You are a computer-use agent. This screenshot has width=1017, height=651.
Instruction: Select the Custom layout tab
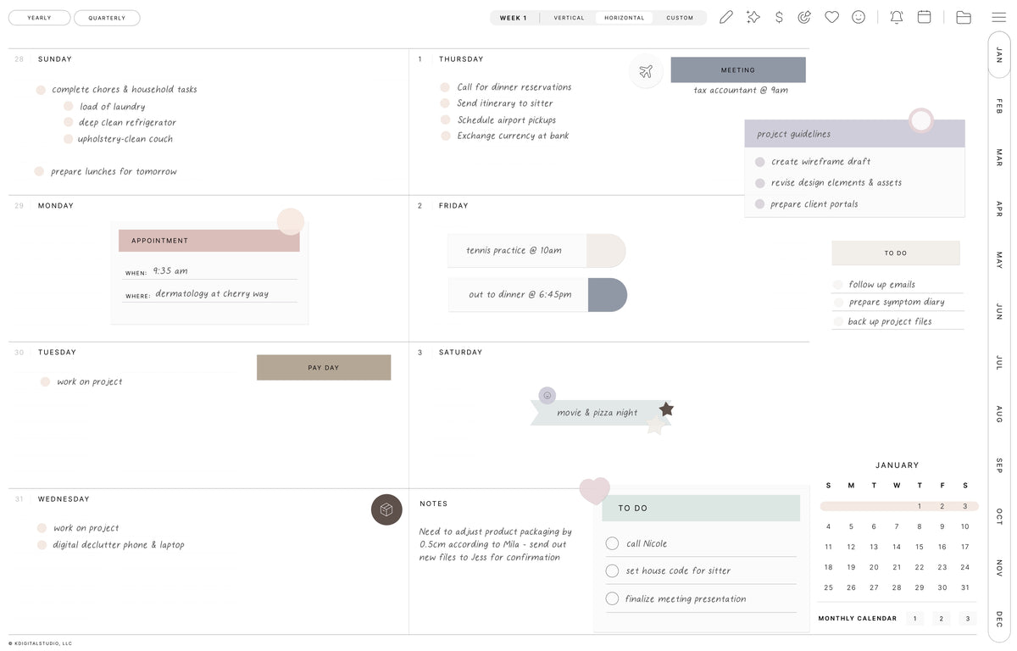point(680,18)
